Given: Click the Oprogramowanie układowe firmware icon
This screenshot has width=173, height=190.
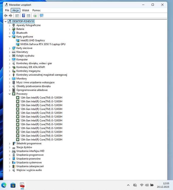Looking at the screenshot, I should pos(14,90).
